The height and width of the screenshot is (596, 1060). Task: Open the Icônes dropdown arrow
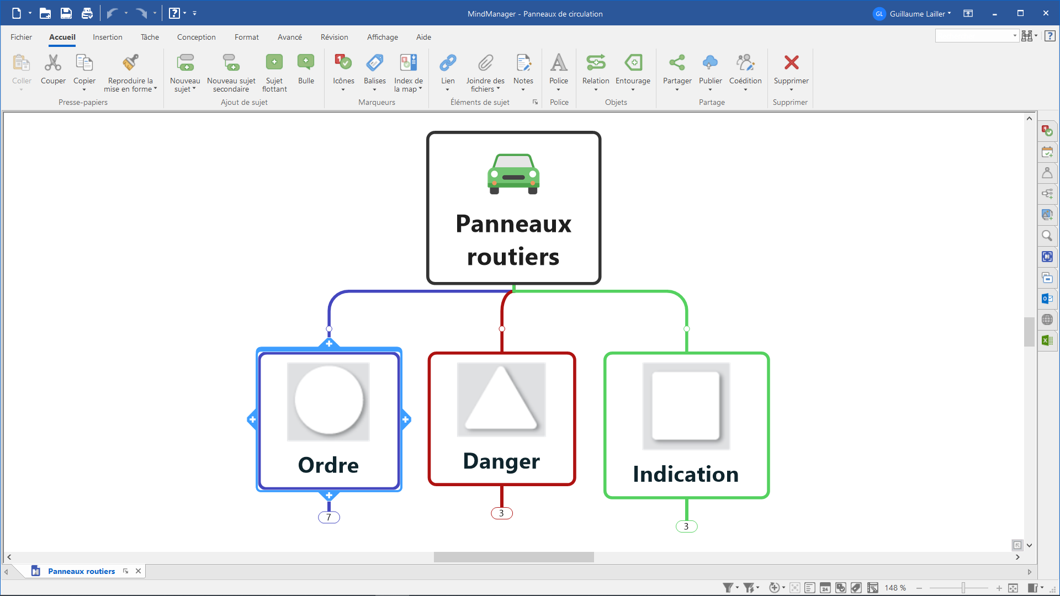343,89
